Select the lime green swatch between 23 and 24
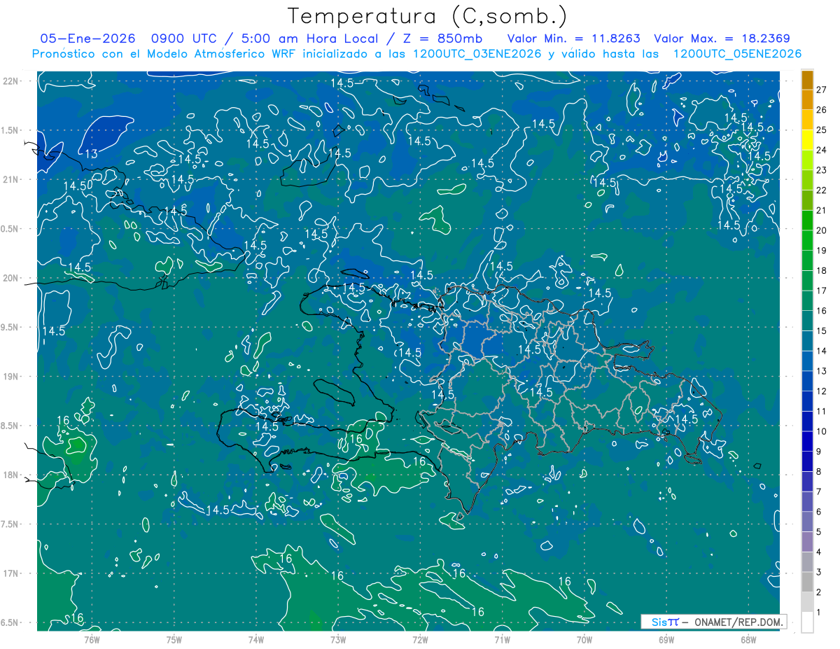840x649 pixels. click(x=807, y=160)
